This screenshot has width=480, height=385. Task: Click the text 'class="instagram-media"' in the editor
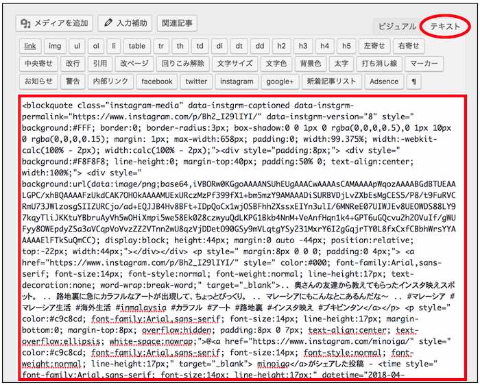point(130,105)
